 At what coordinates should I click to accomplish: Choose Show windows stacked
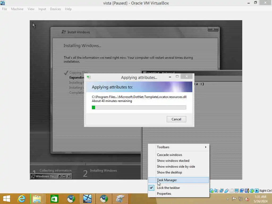coord(179,161)
